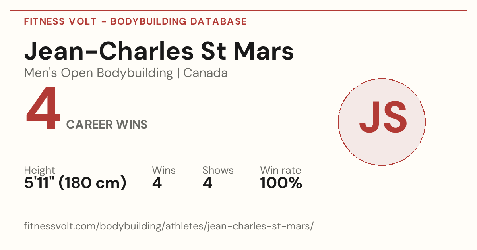
Task: Open the fitnessvolt.com athlete URL at bottom
Action: pyautogui.click(x=169, y=226)
